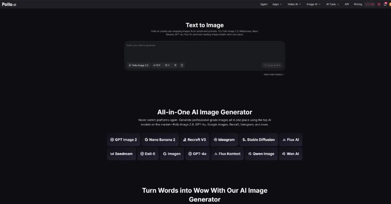Open the user avatar profile icon
Image resolution: width=391 pixels, height=204 pixels.
pos(390,4)
